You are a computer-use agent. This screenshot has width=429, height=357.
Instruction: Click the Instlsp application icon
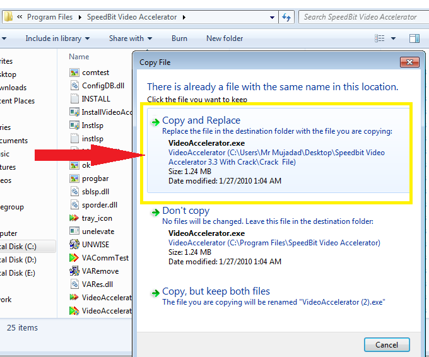[x=74, y=126]
